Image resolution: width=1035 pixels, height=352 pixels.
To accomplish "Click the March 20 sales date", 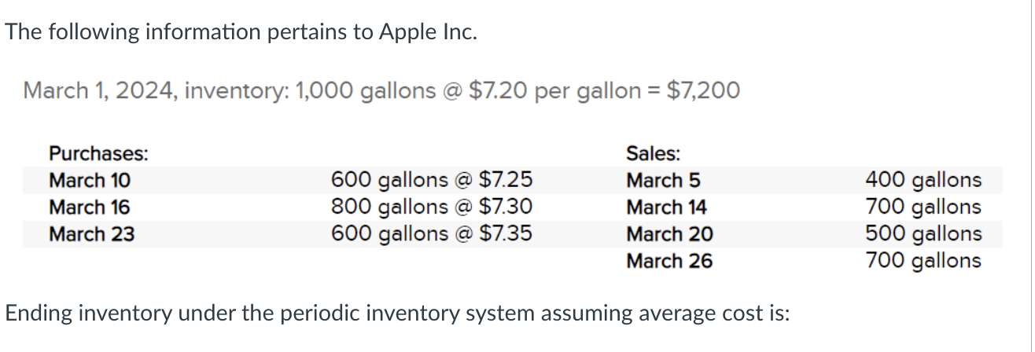I will 669,234.
